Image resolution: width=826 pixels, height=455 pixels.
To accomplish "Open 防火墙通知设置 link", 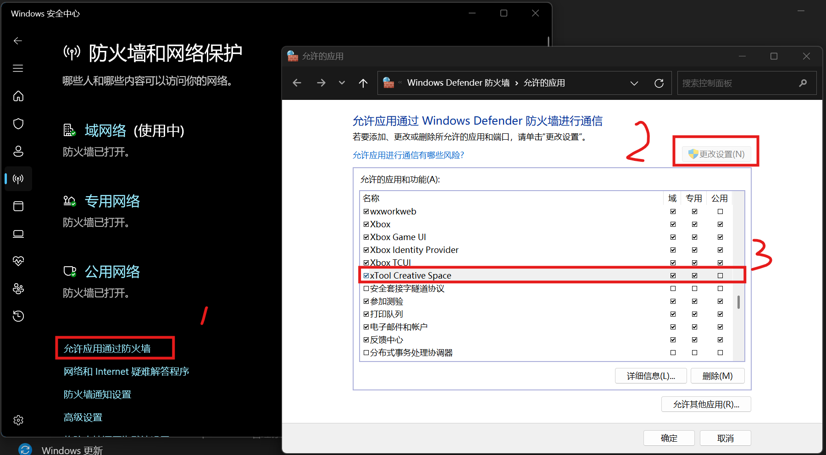I will point(97,395).
